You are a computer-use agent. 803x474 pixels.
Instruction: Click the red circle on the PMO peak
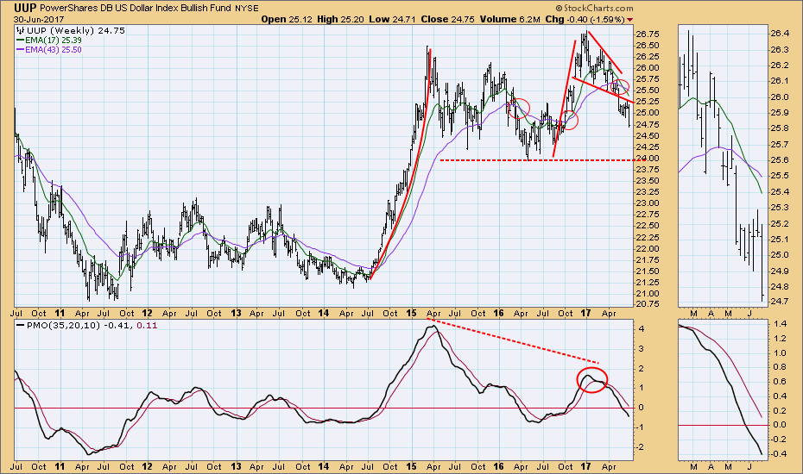tap(592, 380)
